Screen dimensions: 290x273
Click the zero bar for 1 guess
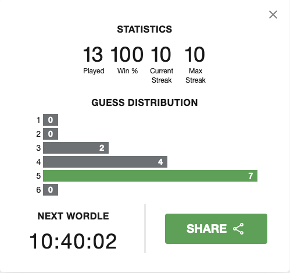click(x=51, y=120)
